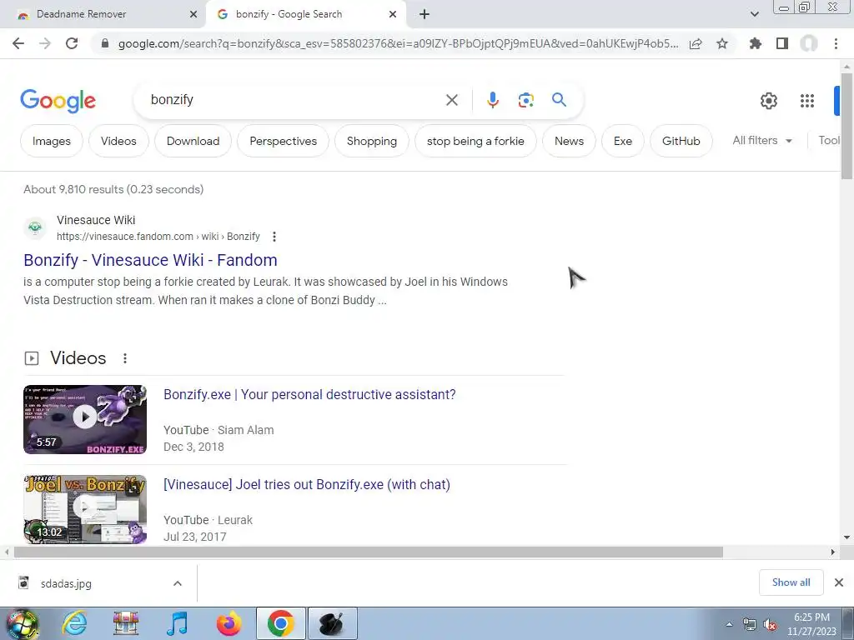Click the vinesauce.fandom.com URL breadcrumb
This screenshot has height=640, width=854.
click(x=158, y=237)
